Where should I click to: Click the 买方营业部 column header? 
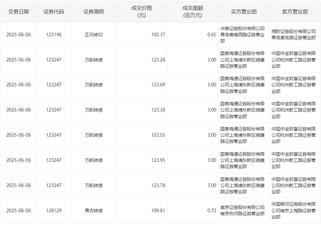(244, 12)
